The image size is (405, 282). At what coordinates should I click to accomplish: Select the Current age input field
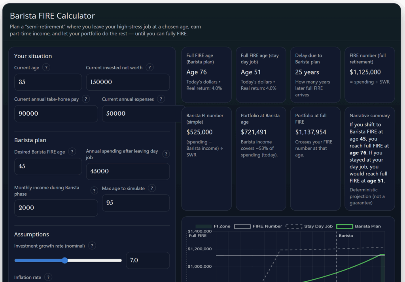click(48, 82)
